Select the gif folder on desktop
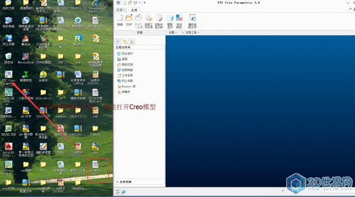This screenshot has width=355, height=197. (x=78, y=58)
